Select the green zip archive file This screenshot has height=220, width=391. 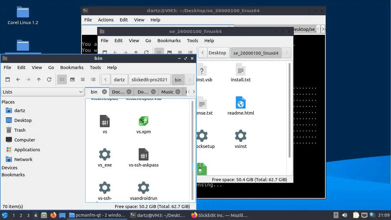202,169
